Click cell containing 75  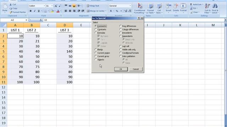[x=32, y=67]
